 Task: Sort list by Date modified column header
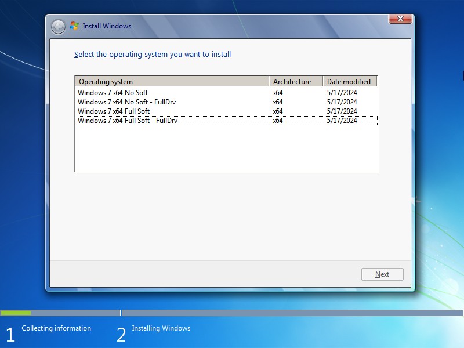(349, 81)
